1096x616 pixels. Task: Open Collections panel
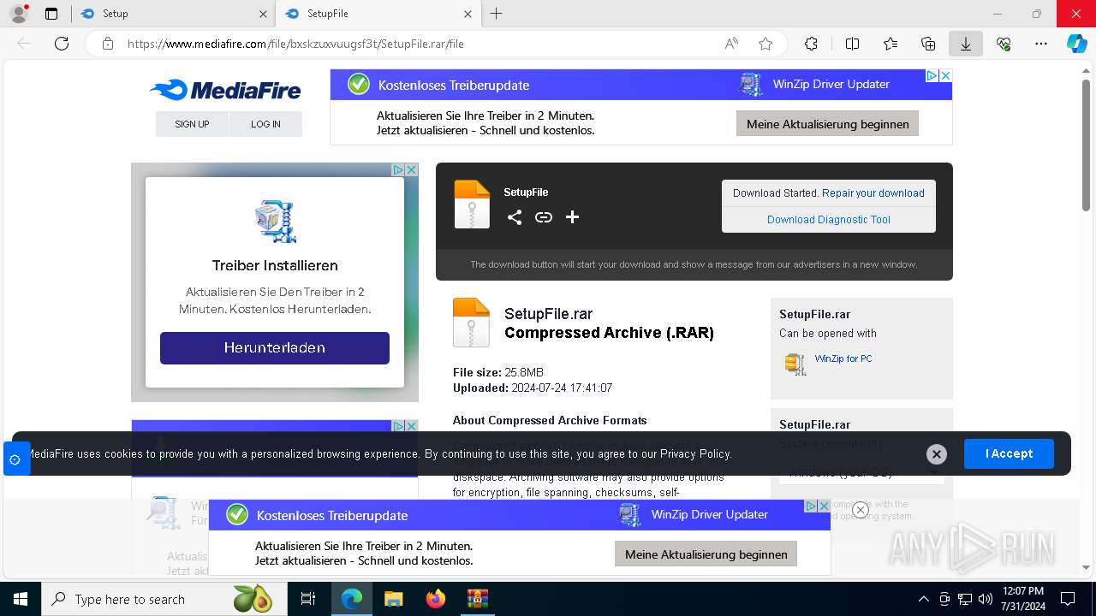(x=928, y=44)
